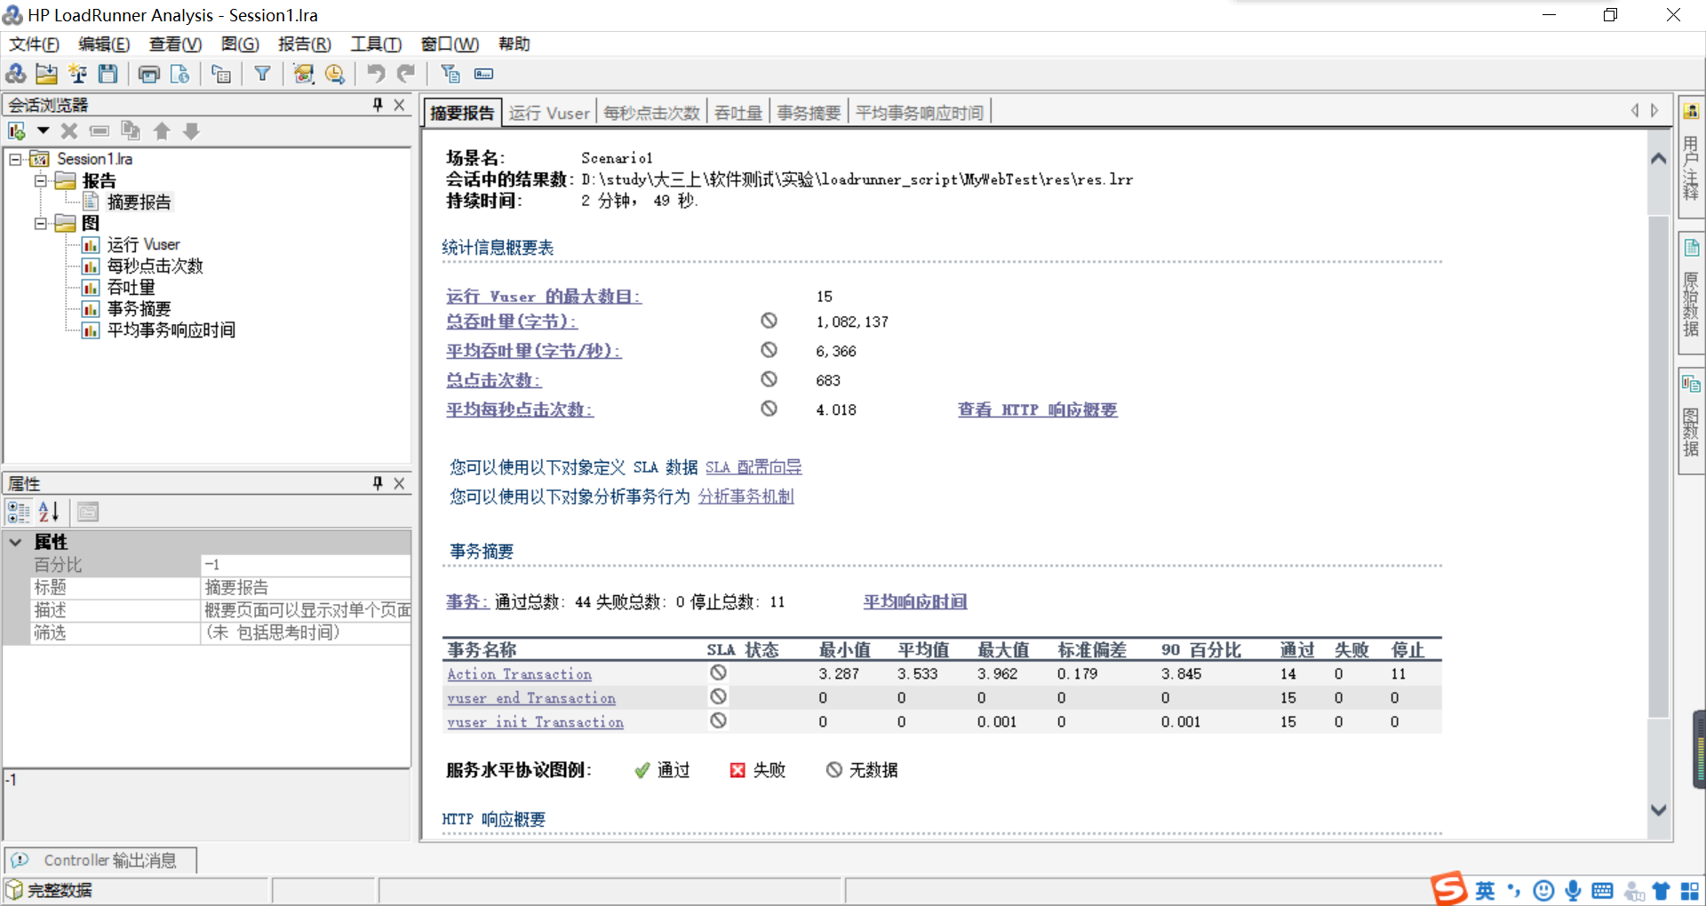Screen dimensions: 1706x906
Task: Close the 会话浏览器 panel
Action: coord(399,105)
